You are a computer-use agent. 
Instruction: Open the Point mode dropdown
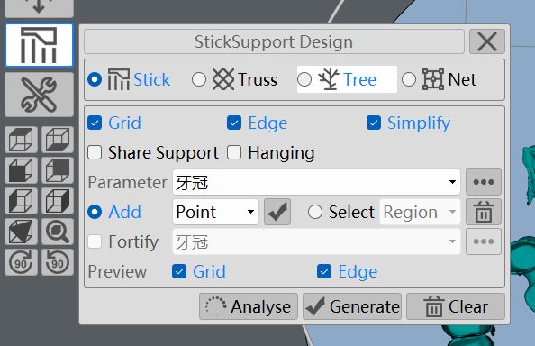[x=215, y=212]
